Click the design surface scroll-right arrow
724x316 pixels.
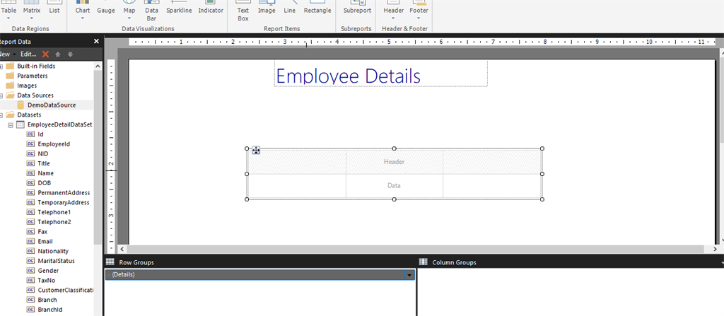click(714, 249)
